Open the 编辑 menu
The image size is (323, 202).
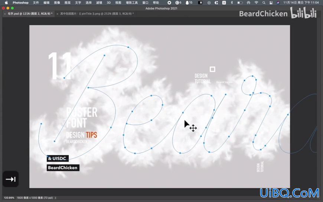click(x=46, y=3)
